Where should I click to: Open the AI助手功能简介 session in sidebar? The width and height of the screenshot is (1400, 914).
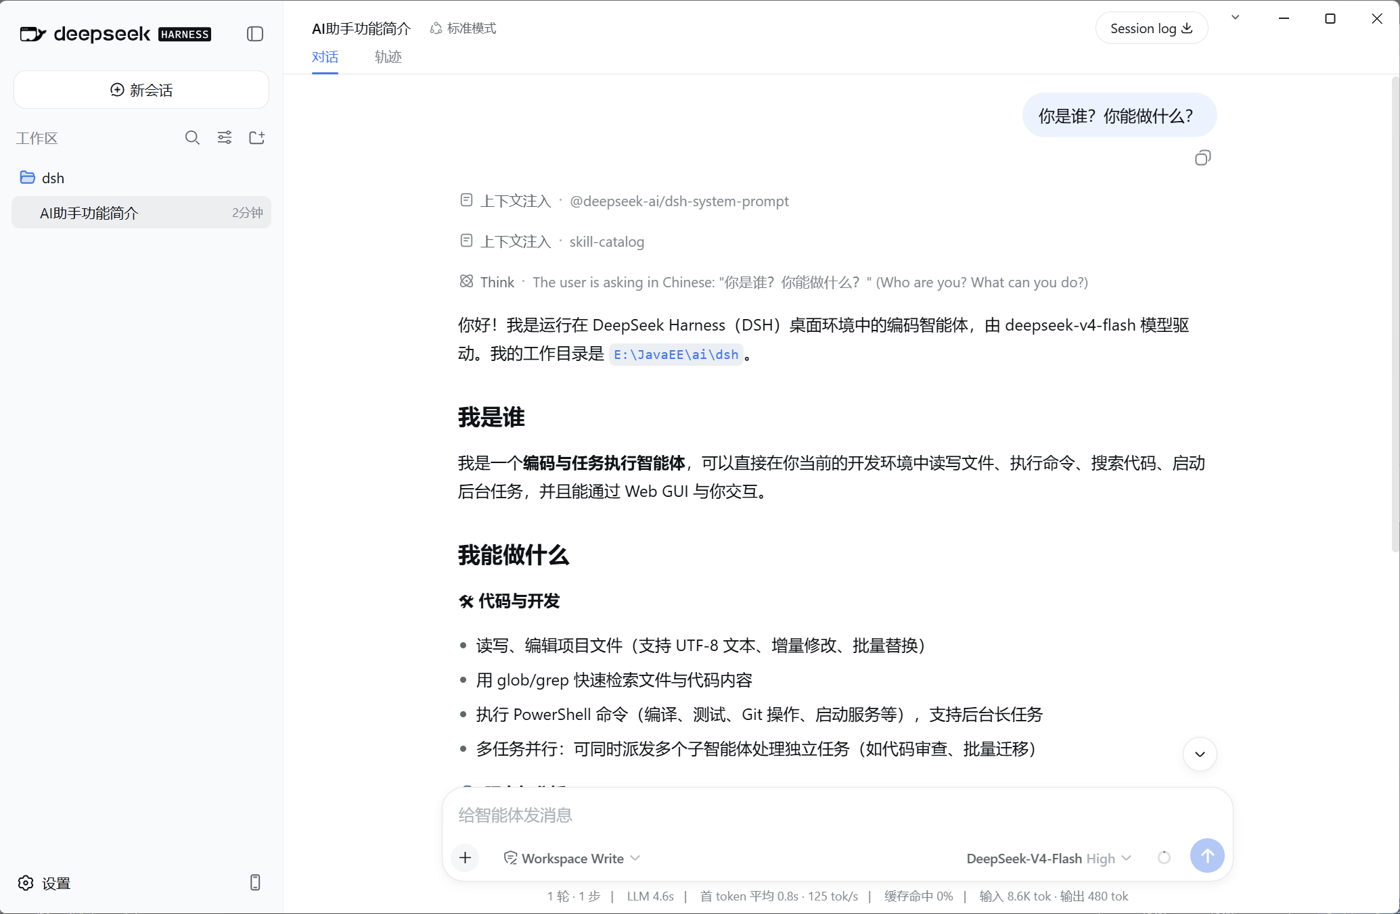tap(141, 213)
